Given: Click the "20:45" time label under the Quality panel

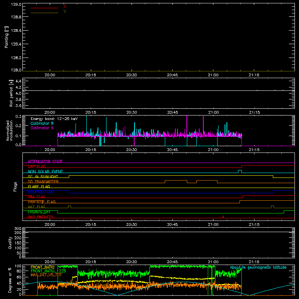Looking at the screenshot, I should (x=172, y=262).
